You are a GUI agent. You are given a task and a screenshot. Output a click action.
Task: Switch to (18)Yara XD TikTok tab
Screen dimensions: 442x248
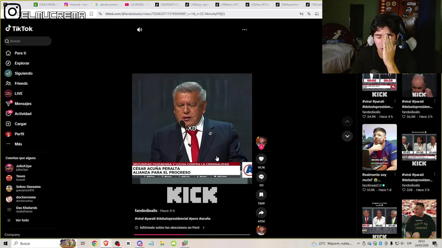258,4
